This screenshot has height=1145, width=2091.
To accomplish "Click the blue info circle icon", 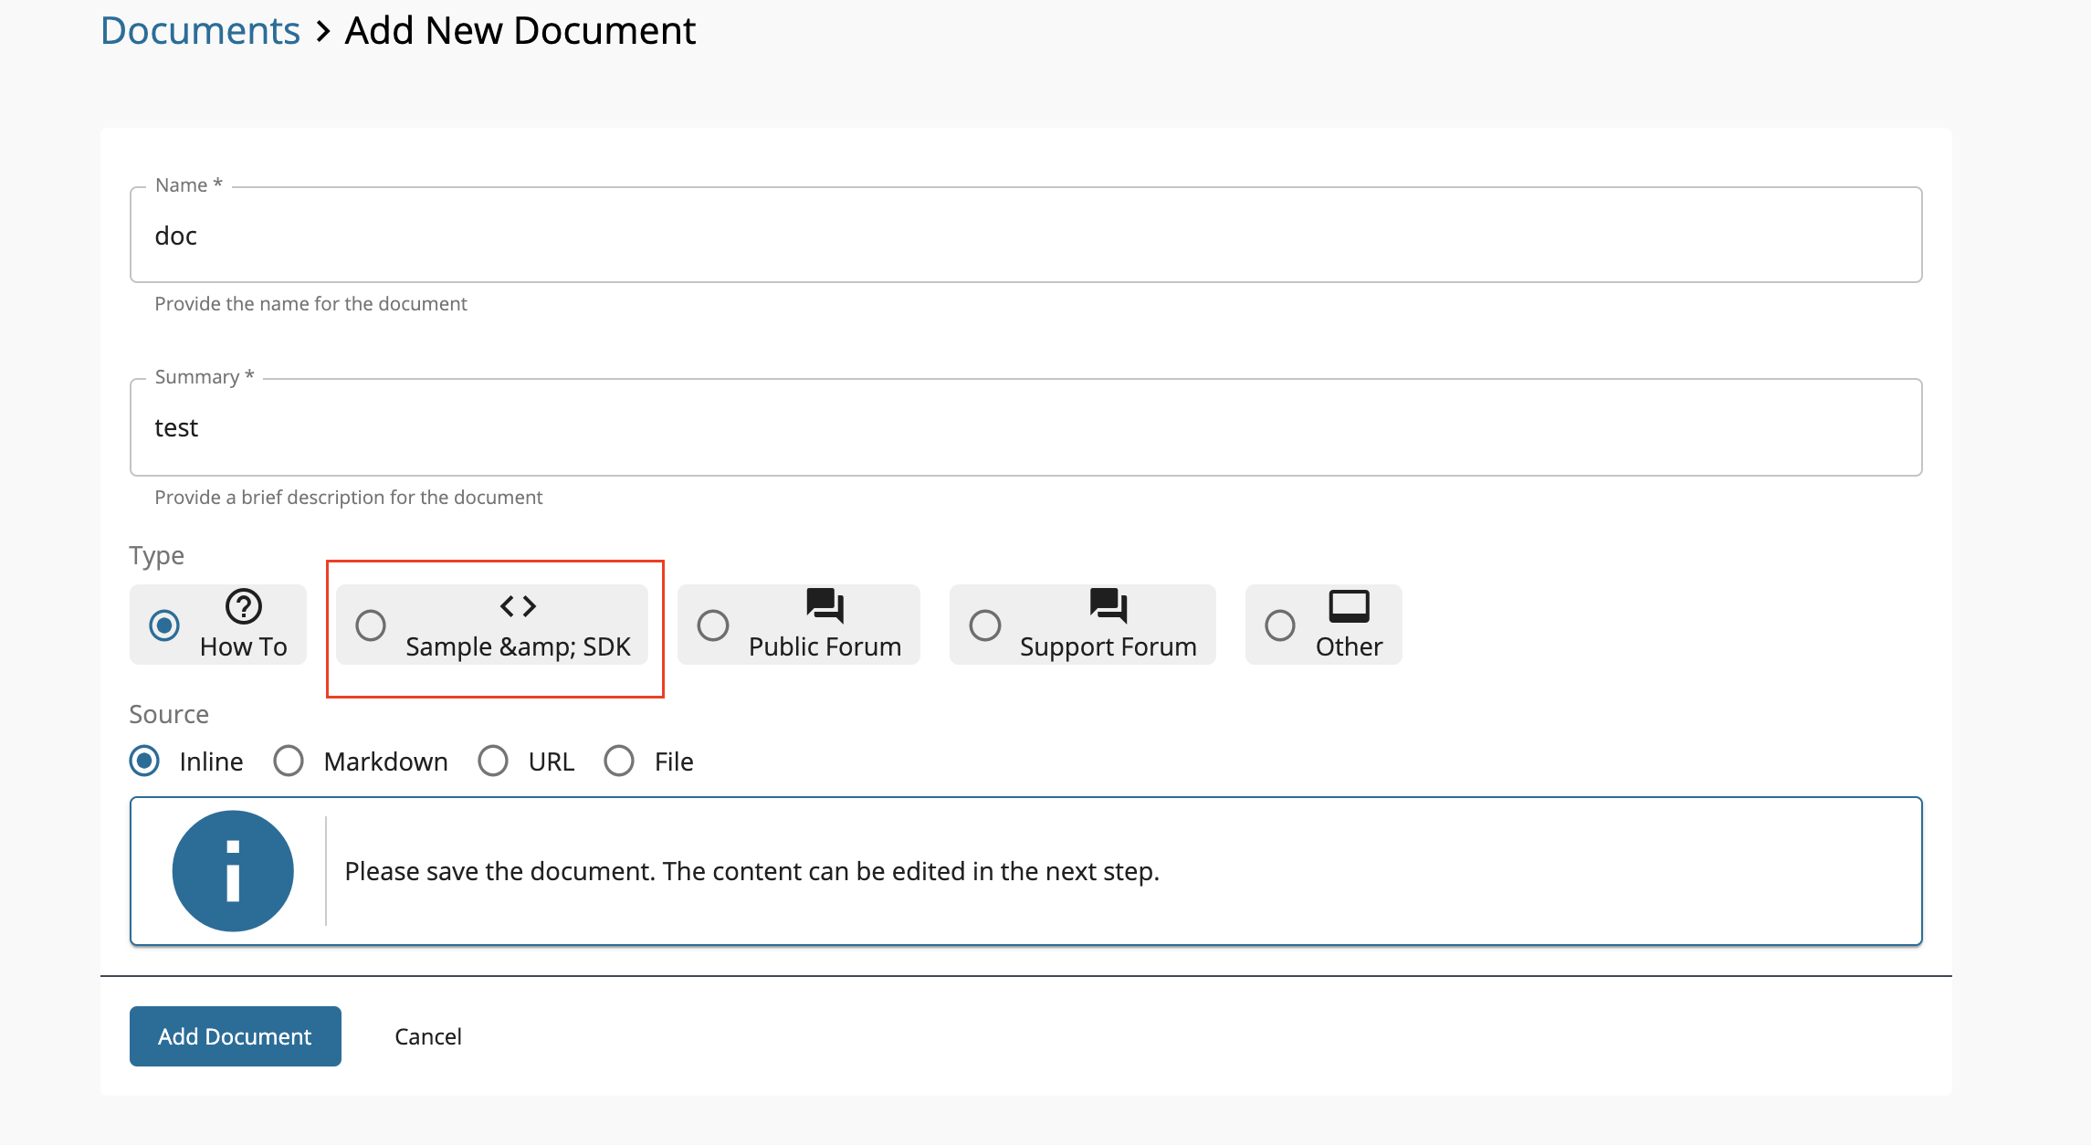I will pyautogui.click(x=232, y=870).
